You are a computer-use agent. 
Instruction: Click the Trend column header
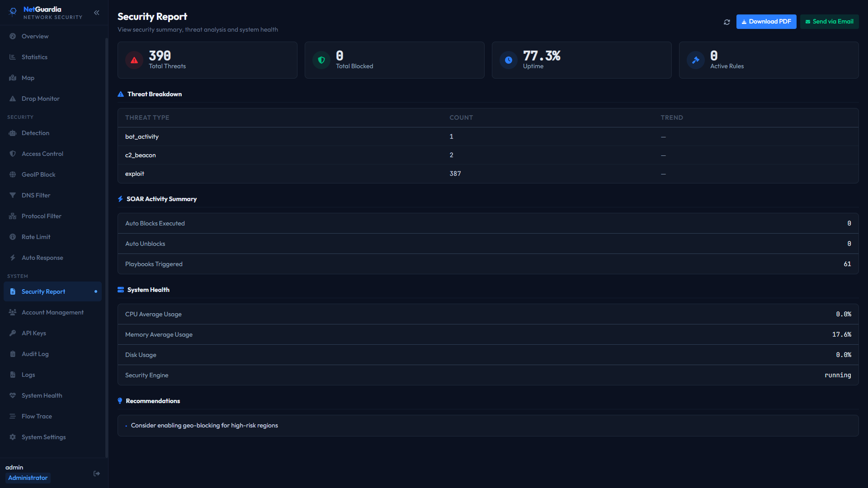(x=672, y=117)
